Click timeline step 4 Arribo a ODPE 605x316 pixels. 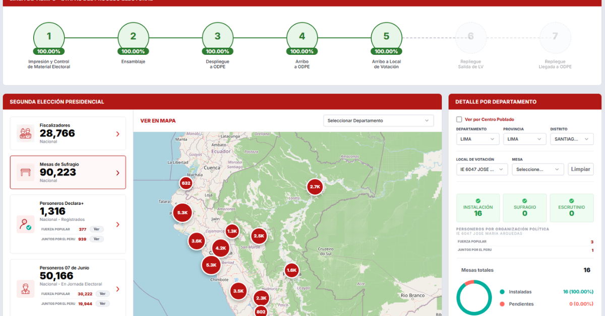coord(302,37)
